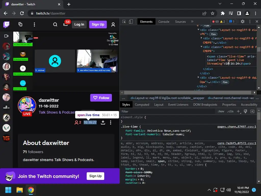Switch to the Elements tab

(146, 22)
